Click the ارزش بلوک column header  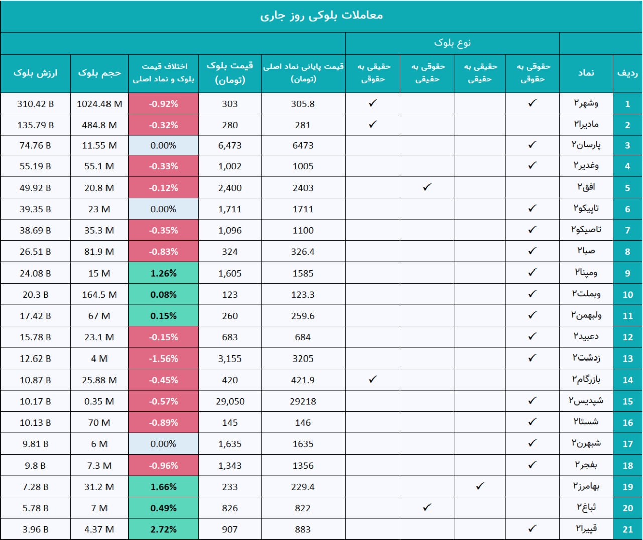point(35,73)
